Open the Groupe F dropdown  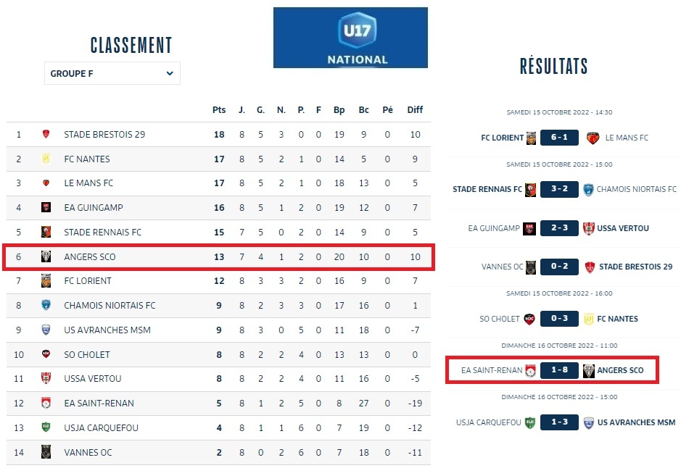point(112,73)
